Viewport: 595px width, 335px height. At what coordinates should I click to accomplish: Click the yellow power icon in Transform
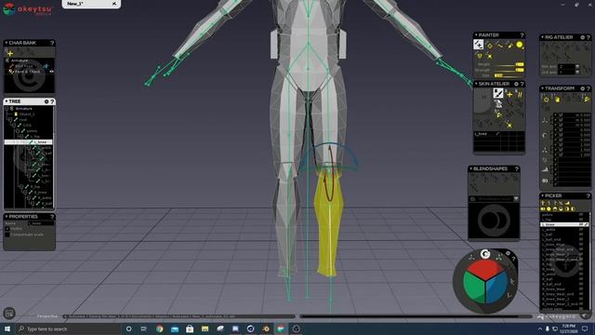(546, 100)
